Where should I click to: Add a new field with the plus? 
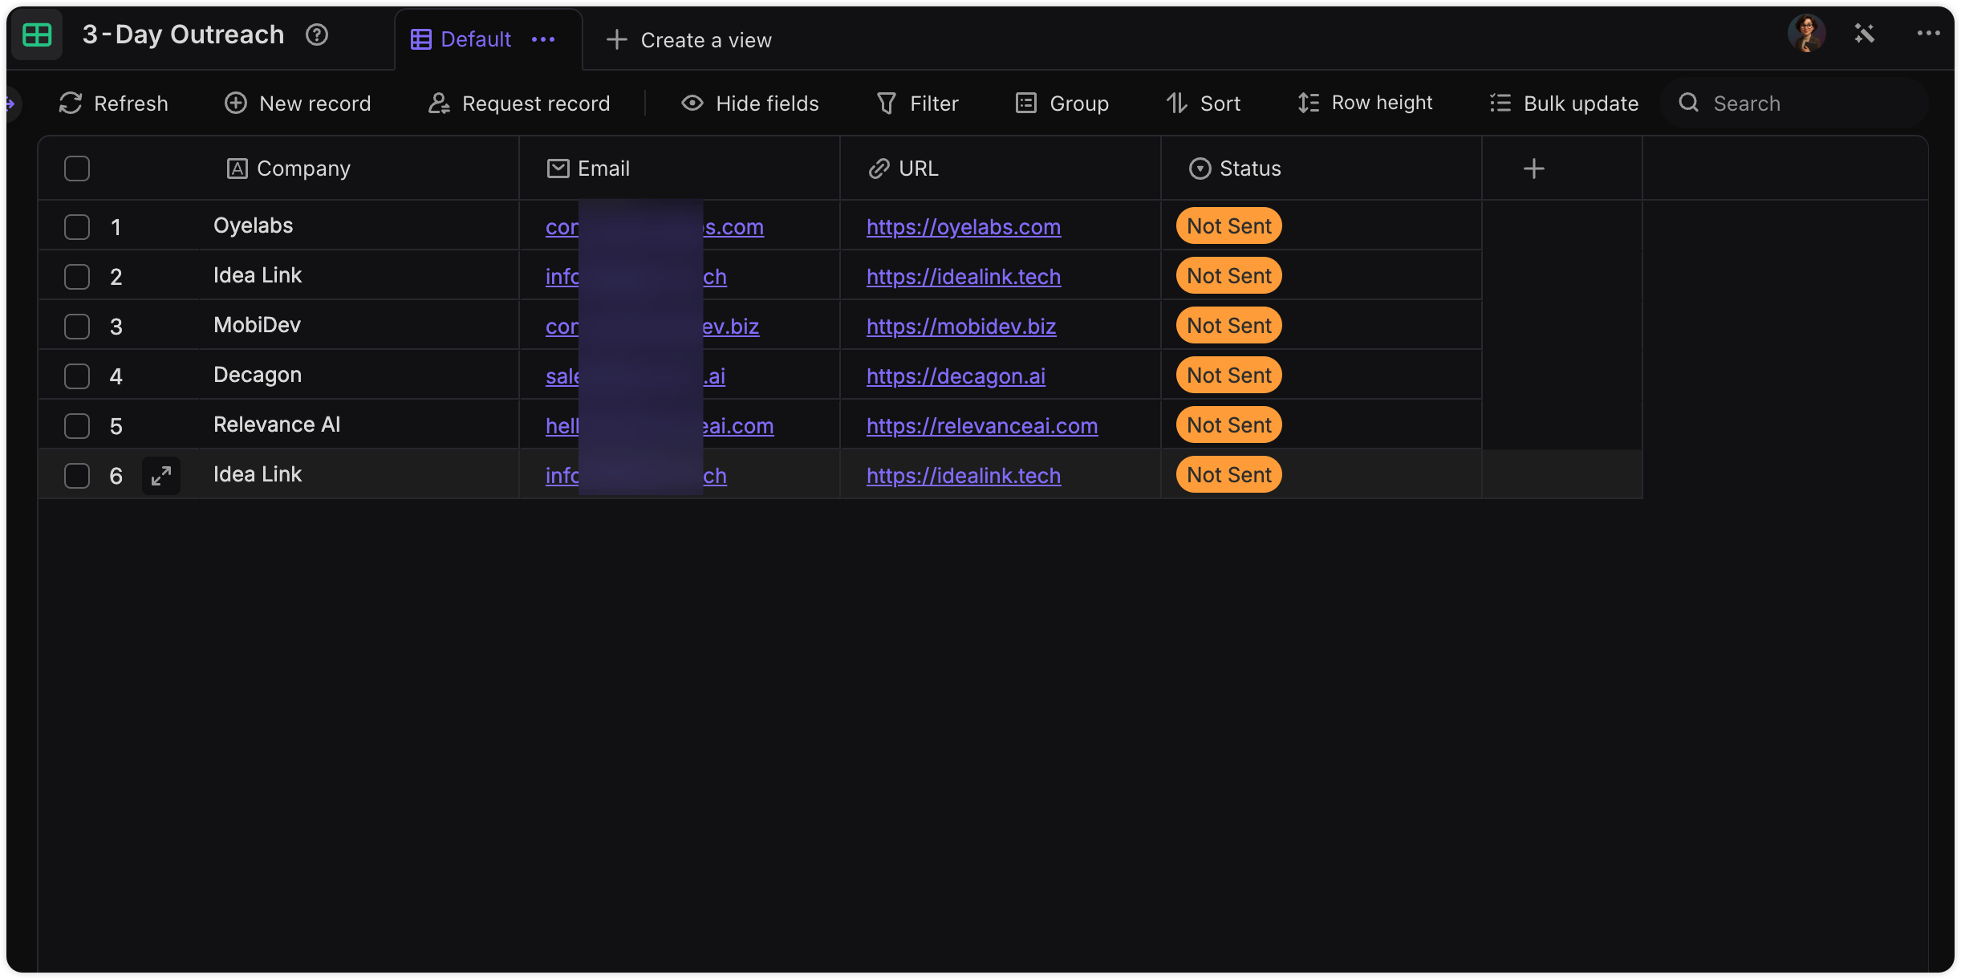pos(1533,169)
